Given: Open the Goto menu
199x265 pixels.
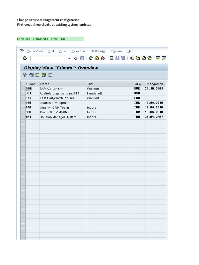Looking at the screenshot, I should pyautogui.click(x=63, y=51).
